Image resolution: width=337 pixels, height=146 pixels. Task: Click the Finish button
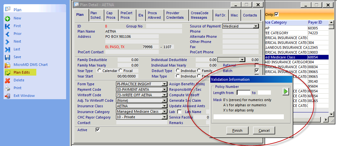237,130
